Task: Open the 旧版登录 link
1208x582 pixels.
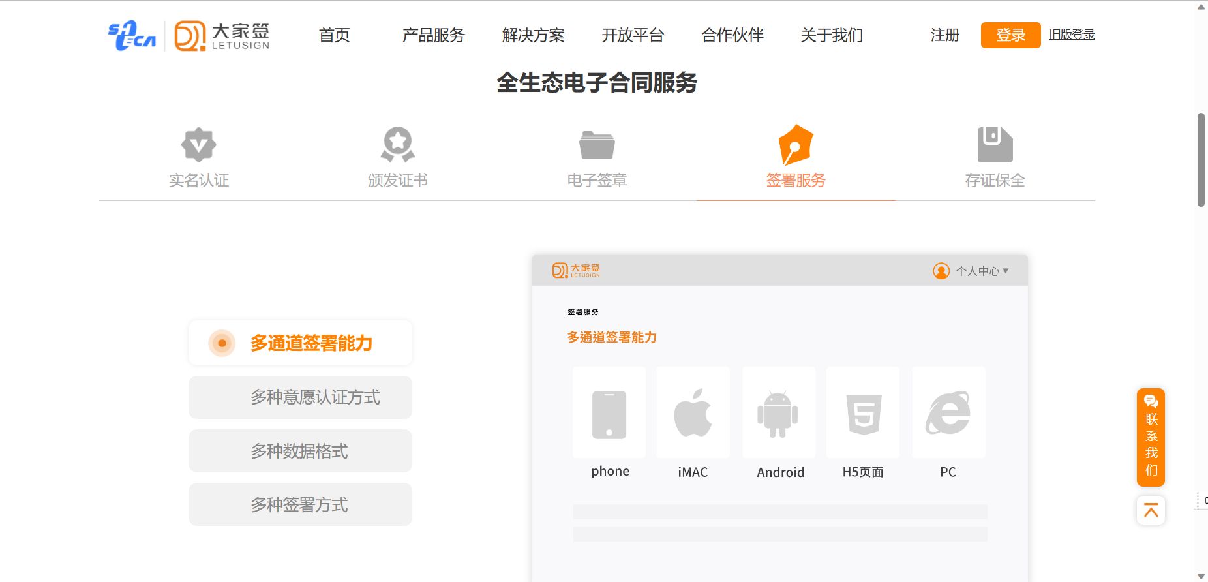Action: [1072, 35]
